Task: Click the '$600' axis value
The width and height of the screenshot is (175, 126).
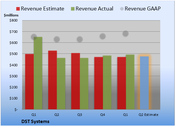Action: click(x=13, y=43)
